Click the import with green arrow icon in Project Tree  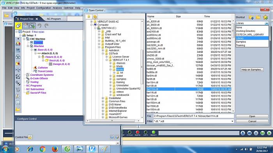(32, 26)
